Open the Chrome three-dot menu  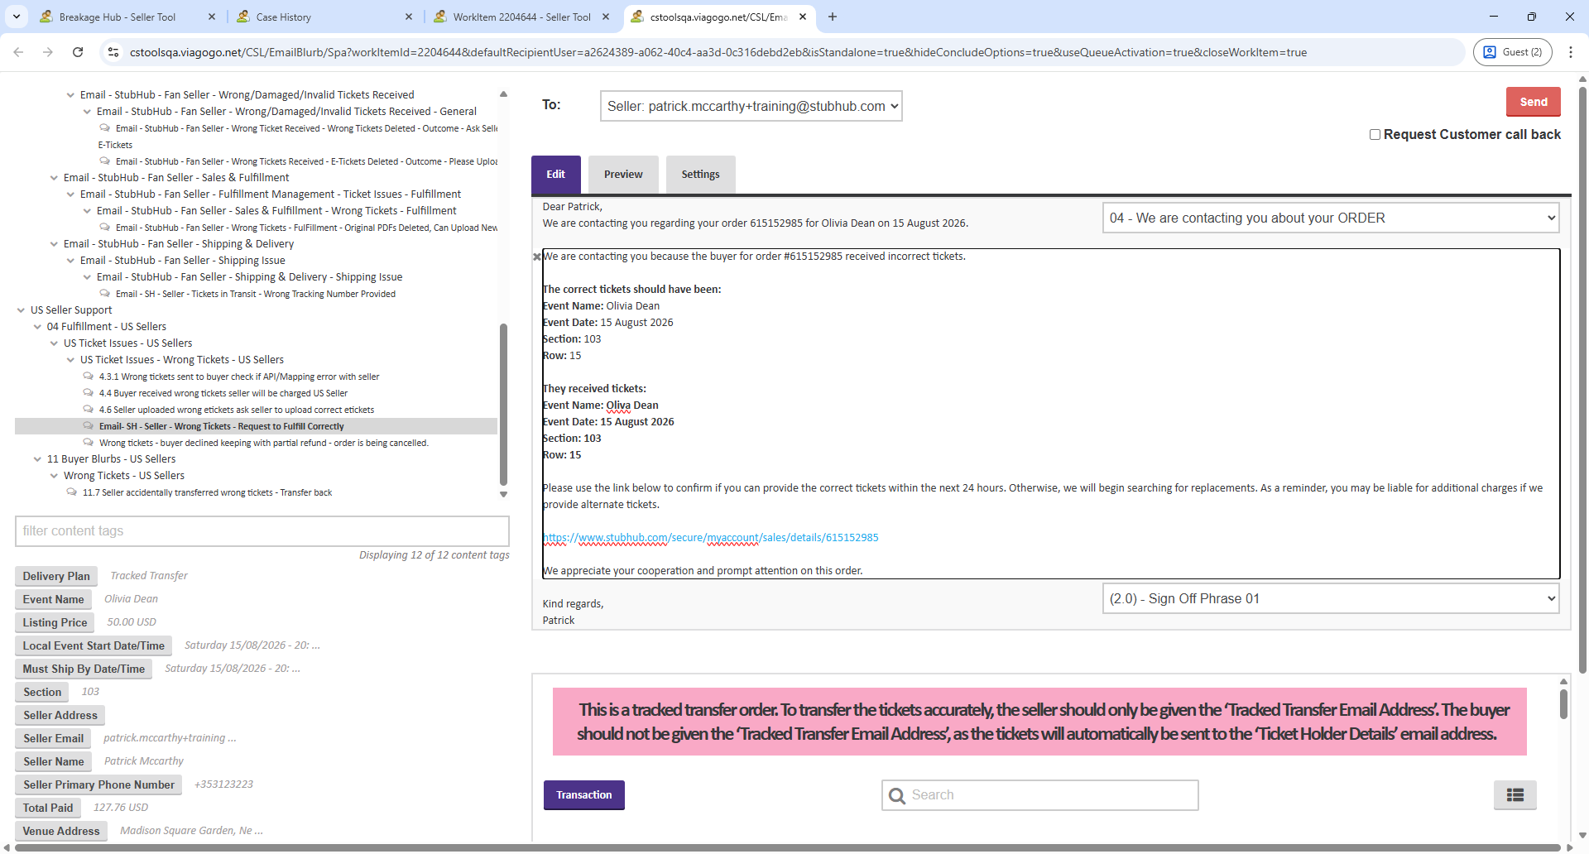1570,52
